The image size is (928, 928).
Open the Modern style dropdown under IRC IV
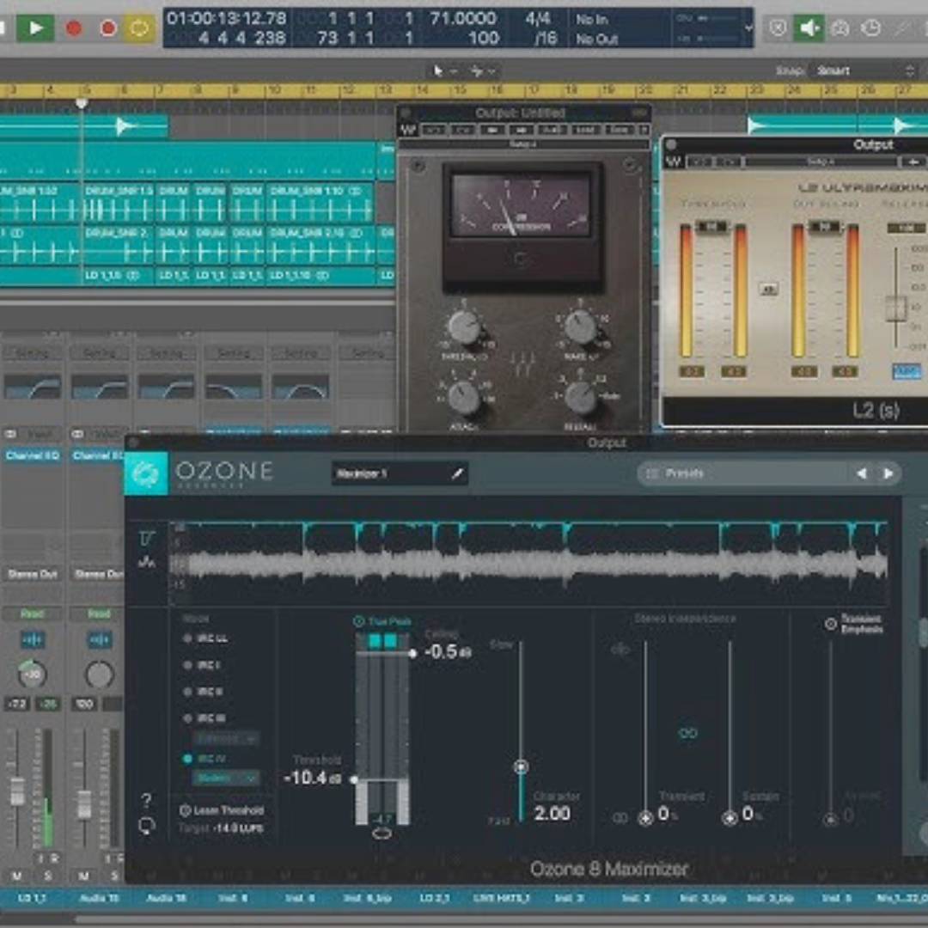click(226, 778)
